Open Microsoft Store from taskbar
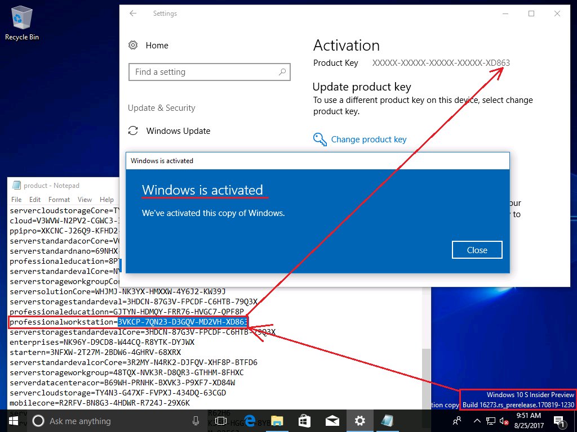577x432 pixels. point(304,421)
